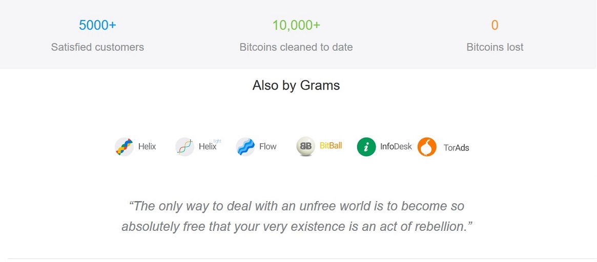Open the orange TorAds onion icon
597x262 pixels.
pyautogui.click(x=427, y=147)
